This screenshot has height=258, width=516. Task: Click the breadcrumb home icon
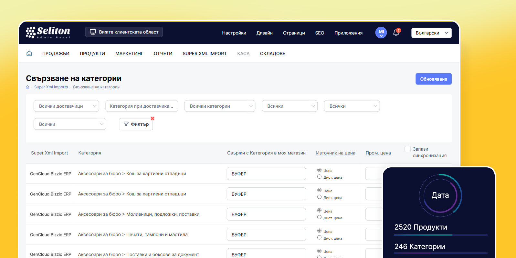(27, 87)
